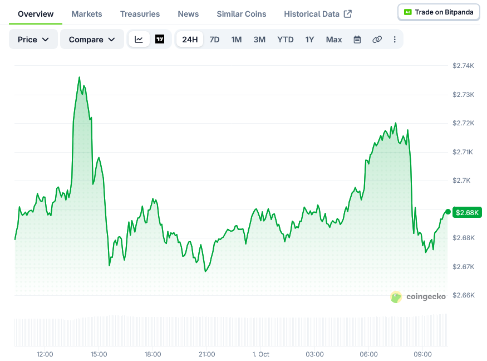Open the Price dropdown
Screen dimensions: 487x361
33,39
